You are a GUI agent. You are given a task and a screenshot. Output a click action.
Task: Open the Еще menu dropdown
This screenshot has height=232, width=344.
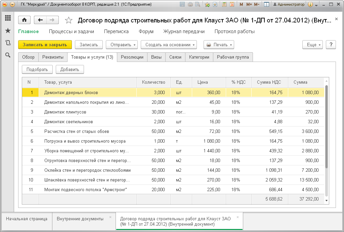coord(313,45)
